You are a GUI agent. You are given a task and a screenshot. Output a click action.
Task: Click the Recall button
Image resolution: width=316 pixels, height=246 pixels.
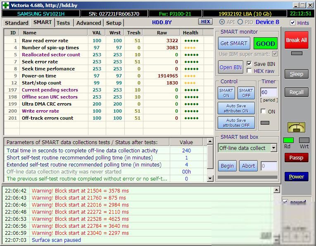[297, 92]
